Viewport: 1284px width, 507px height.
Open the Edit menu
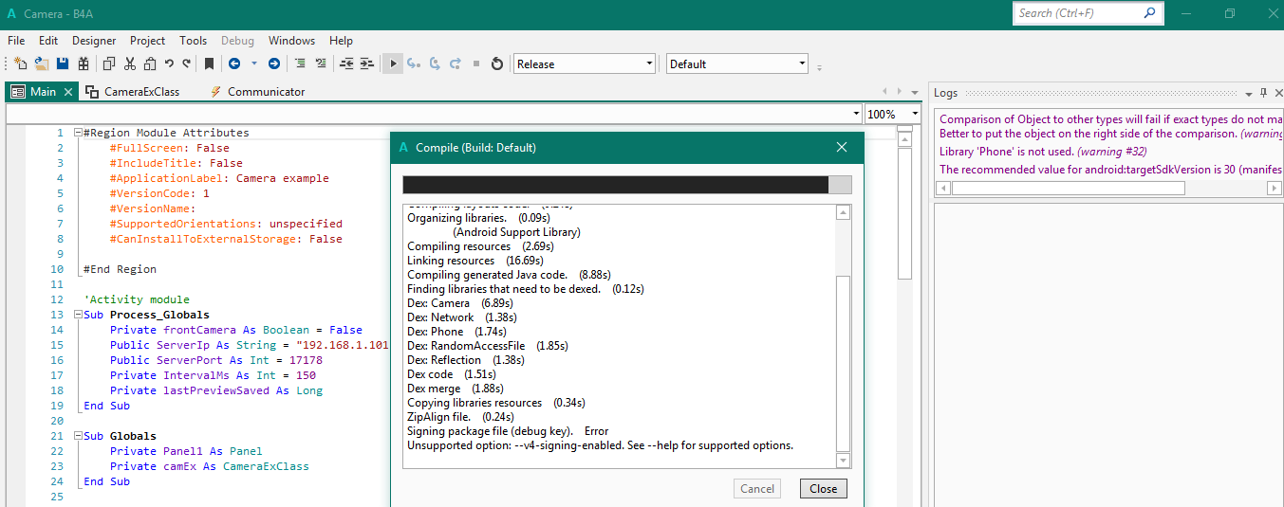pyautogui.click(x=48, y=41)
